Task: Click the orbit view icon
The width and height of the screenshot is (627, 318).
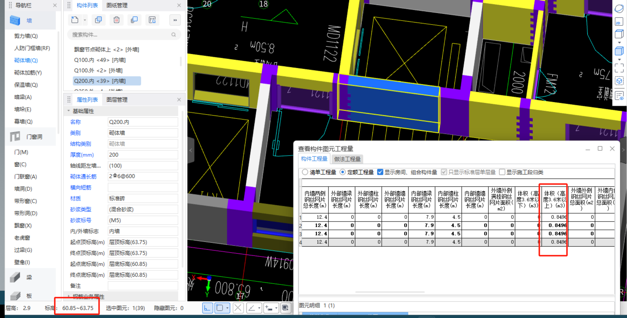Action: point(619,8)
